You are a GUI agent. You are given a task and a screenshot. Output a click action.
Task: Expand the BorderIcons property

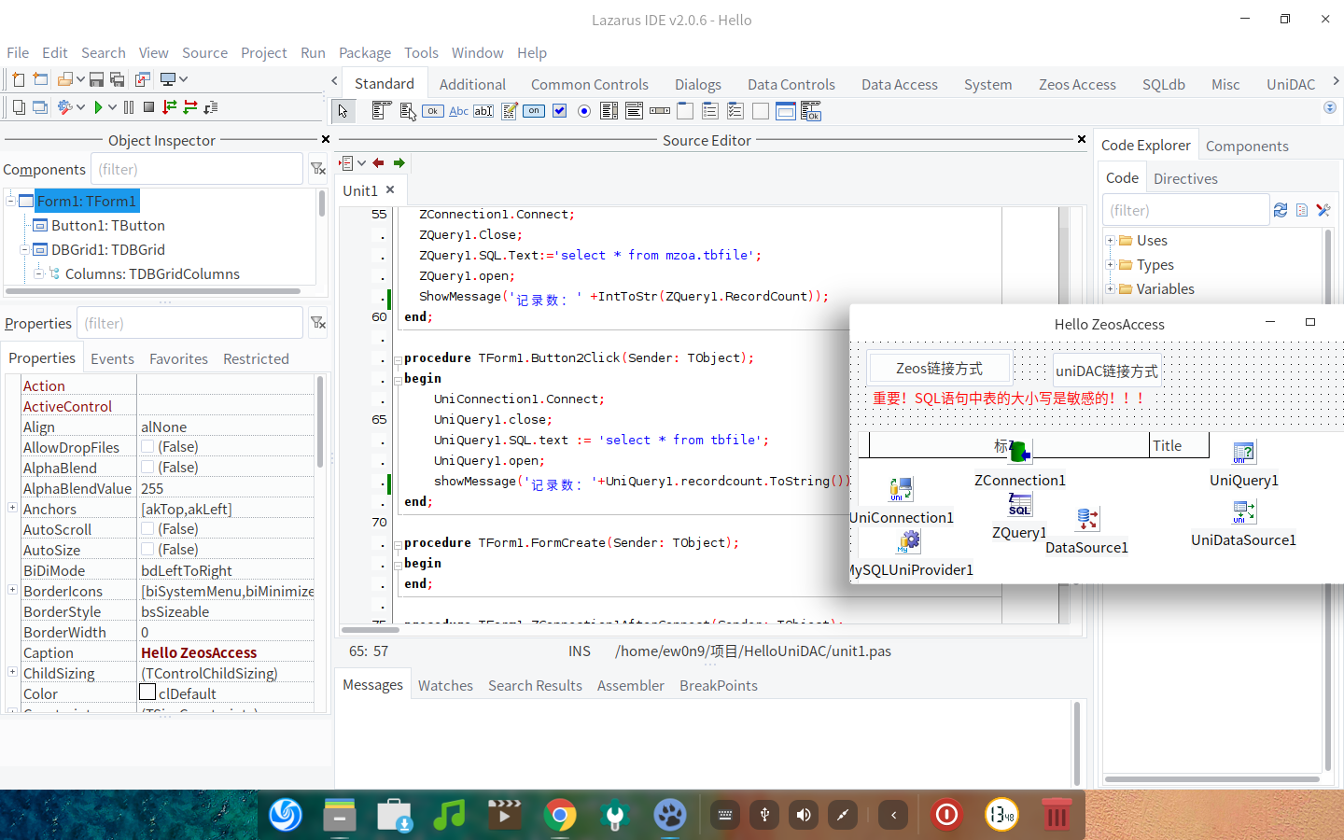point(12,590)
